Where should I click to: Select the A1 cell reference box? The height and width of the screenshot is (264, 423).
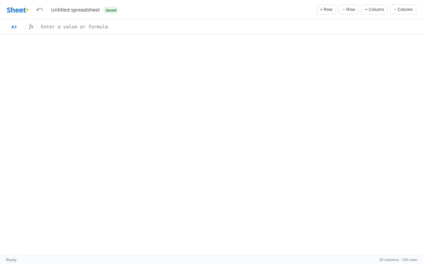point(14,27)
